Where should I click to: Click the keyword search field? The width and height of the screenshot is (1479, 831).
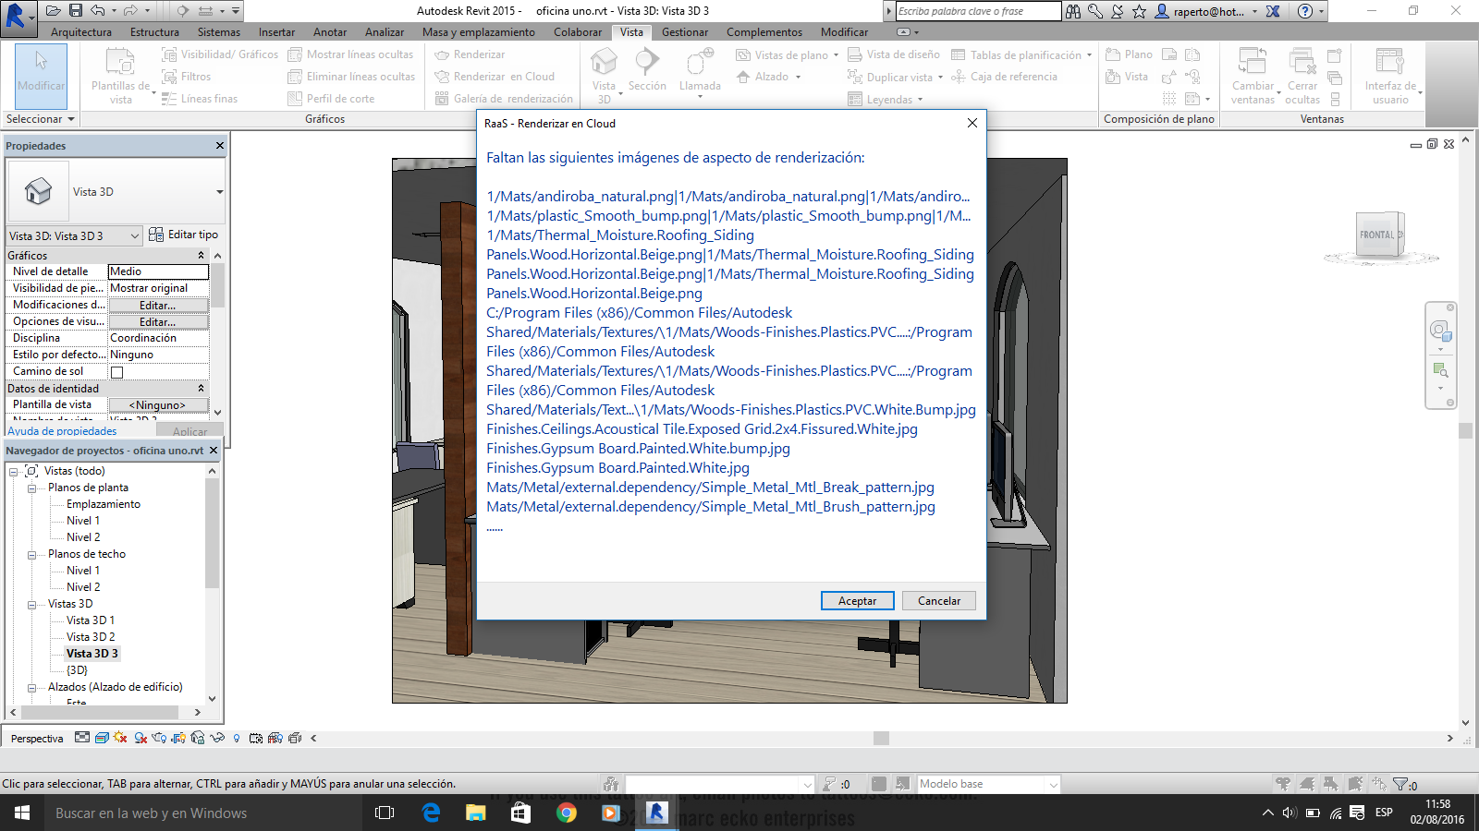971,11
